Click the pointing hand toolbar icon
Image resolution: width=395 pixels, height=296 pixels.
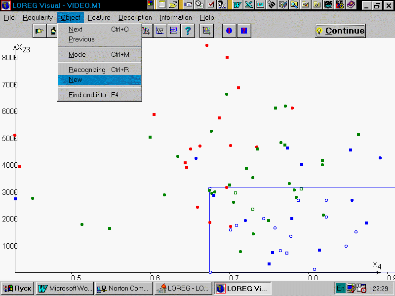(39, 31)
